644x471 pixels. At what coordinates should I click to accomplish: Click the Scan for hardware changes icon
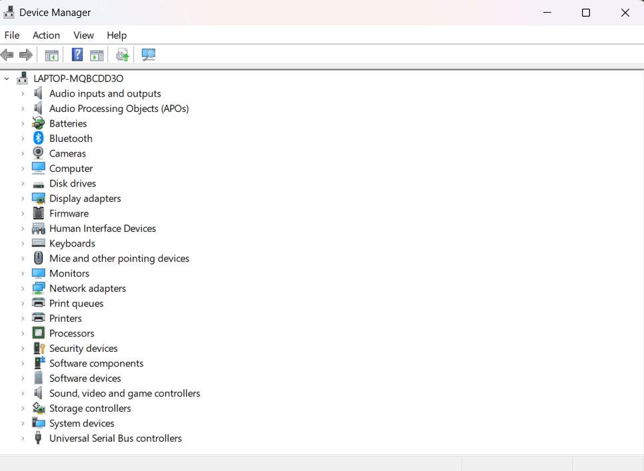coord(148,55)
